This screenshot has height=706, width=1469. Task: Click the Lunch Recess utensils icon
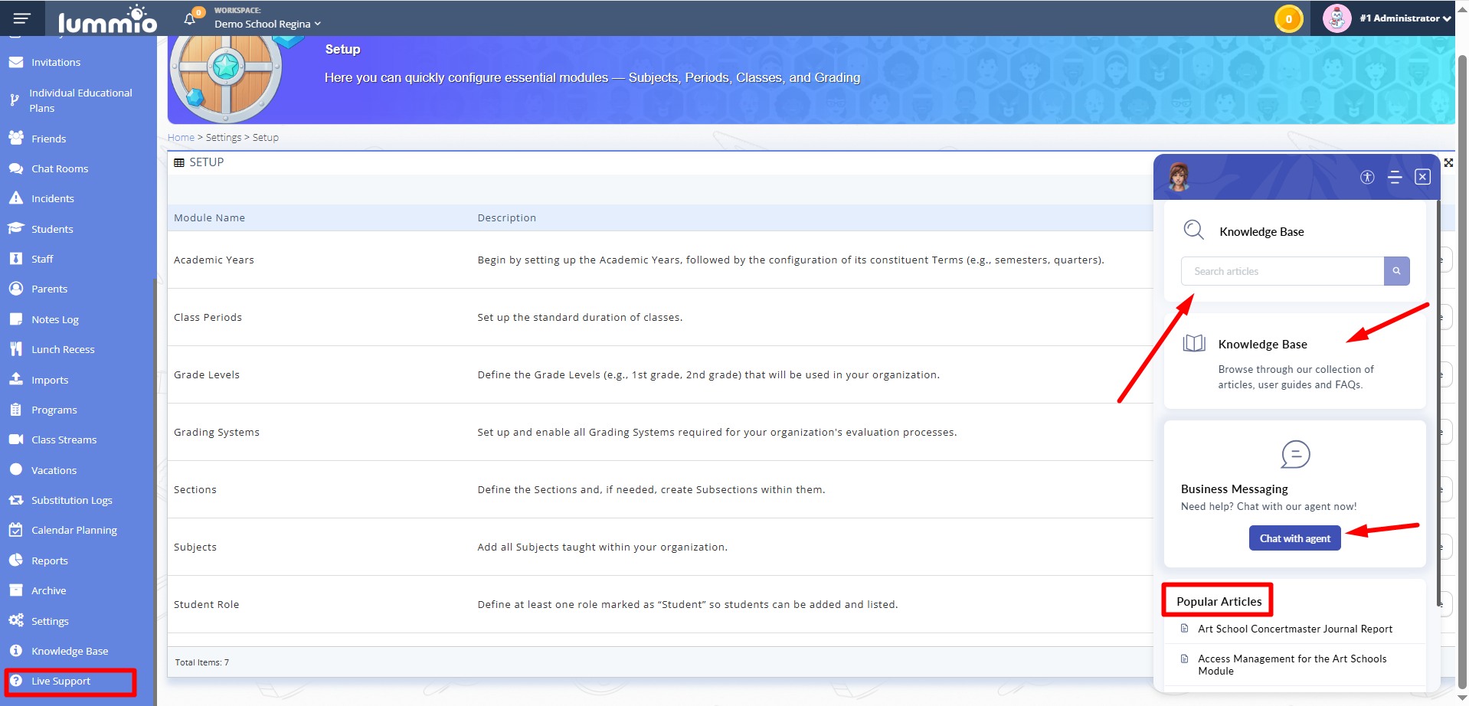(x=16, y=349)
